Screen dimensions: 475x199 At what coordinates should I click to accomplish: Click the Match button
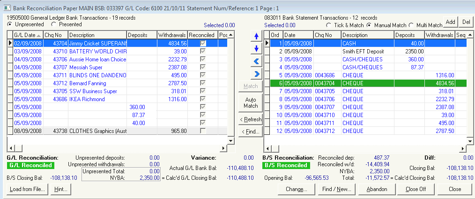coord(251,86)
